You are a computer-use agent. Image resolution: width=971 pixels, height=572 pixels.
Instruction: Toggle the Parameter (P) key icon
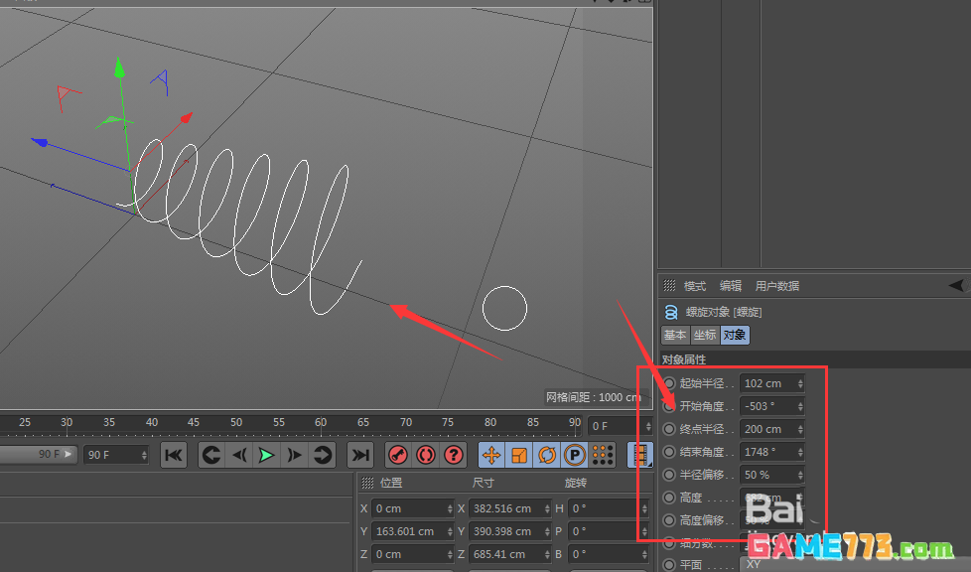pos(575,455)
